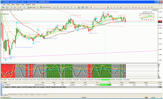Switch chart to bar chart
Viewport: 163px width, 99px height.
(55, 7)
